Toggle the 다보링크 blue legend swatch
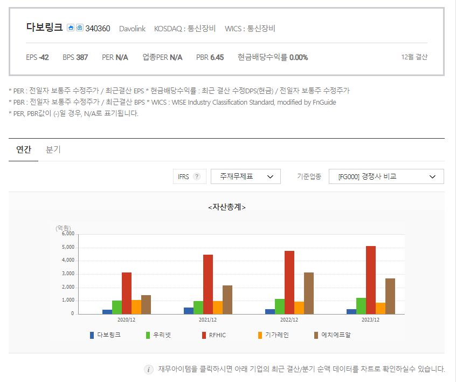 click(x=92, y=335)
